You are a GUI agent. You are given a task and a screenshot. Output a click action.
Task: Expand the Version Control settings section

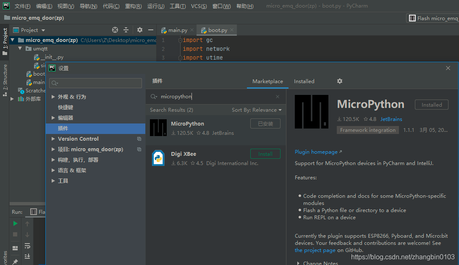[53, 139]
